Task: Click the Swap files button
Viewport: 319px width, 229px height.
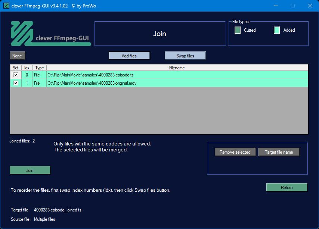Action: tap(185, 56)
